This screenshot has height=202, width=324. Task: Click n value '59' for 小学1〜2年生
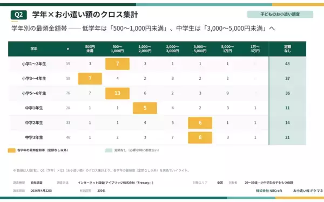coord(68,64)
